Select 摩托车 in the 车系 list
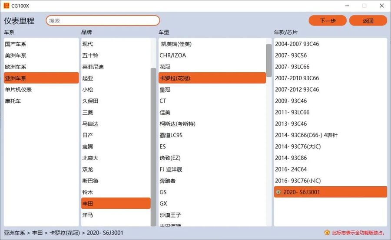This screenshot has height=240, width=391. point(41,101)
